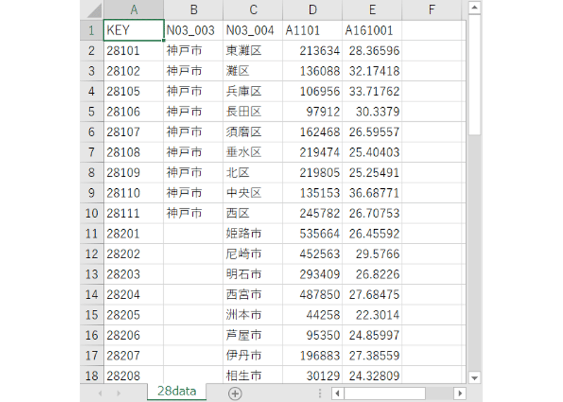Click the select-all corner triangle
This screenshot has height=402, width=563.
pos(94,11)
